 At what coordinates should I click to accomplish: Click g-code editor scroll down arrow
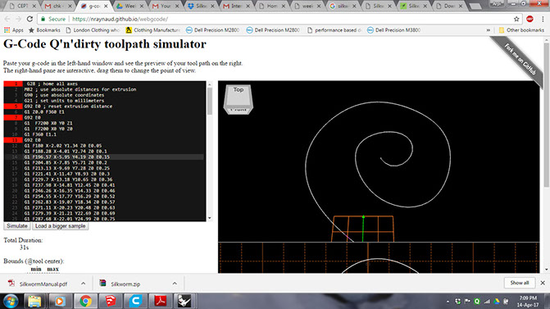pos(210,218)
